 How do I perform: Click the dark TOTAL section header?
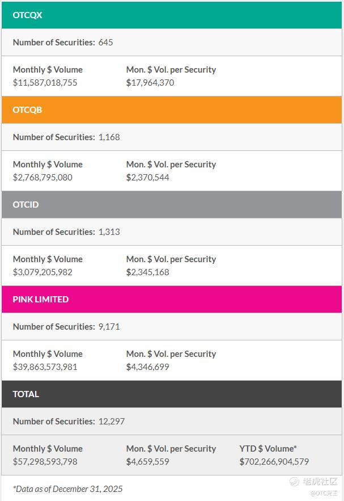pyautogui.click(x=172, y=394)
